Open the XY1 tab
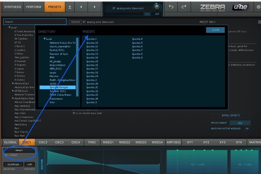Screen dimensions: 261x174 click(x=190, y=142)
